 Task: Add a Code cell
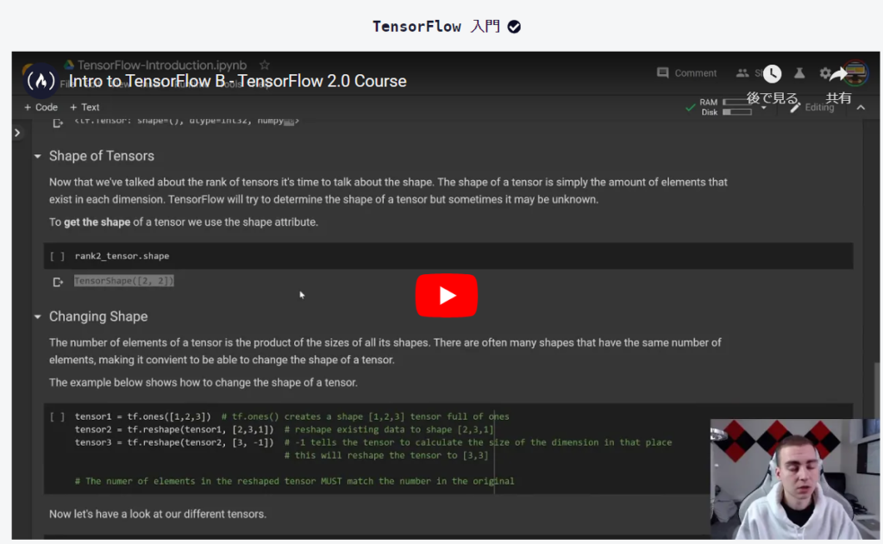tap(41, 107)
